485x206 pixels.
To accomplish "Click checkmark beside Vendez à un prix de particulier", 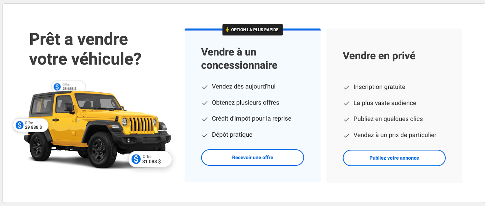I will point(346,135).
